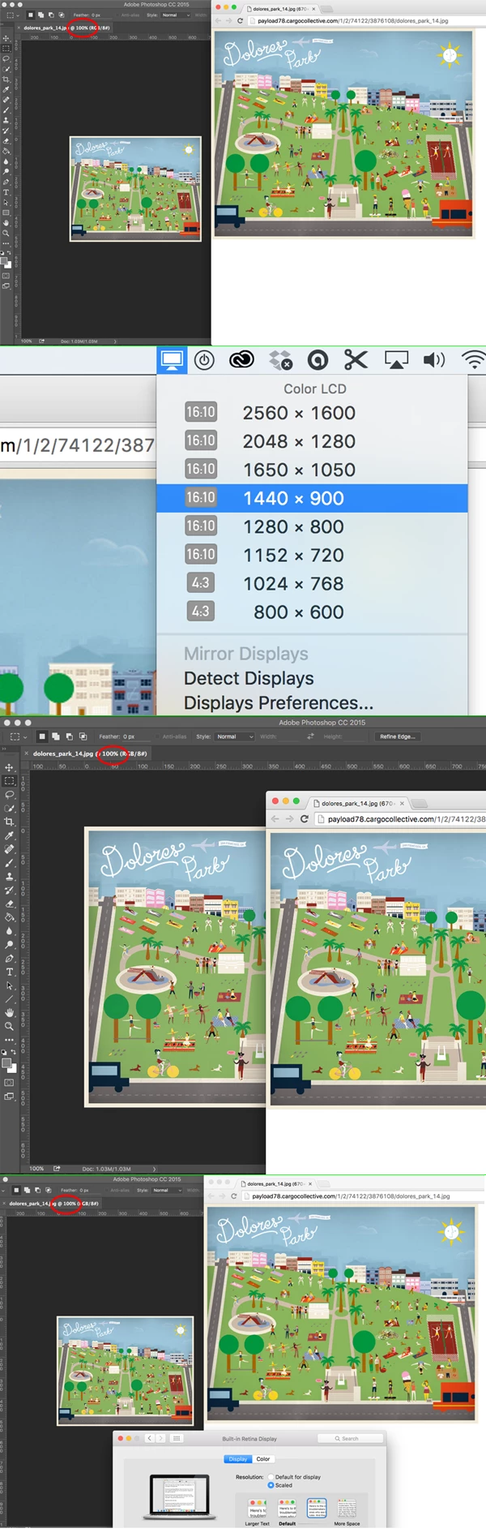The image size is (486, 1537).
Task: Choose 800 × 600 resolution
Action: tap(312, 612)
